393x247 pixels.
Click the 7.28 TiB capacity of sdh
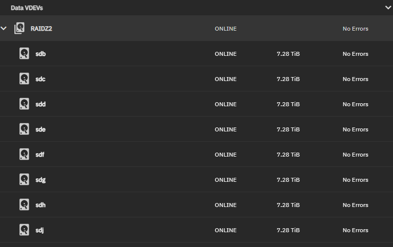(x=288, y=205)
